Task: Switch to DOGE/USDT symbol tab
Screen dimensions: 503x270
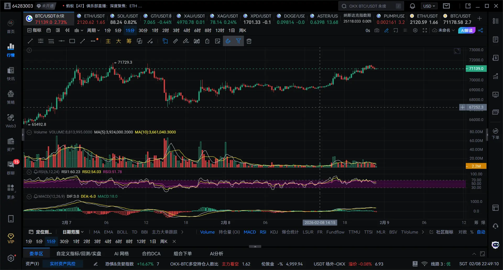Action: pyautogui.click(x=291, y=19)
